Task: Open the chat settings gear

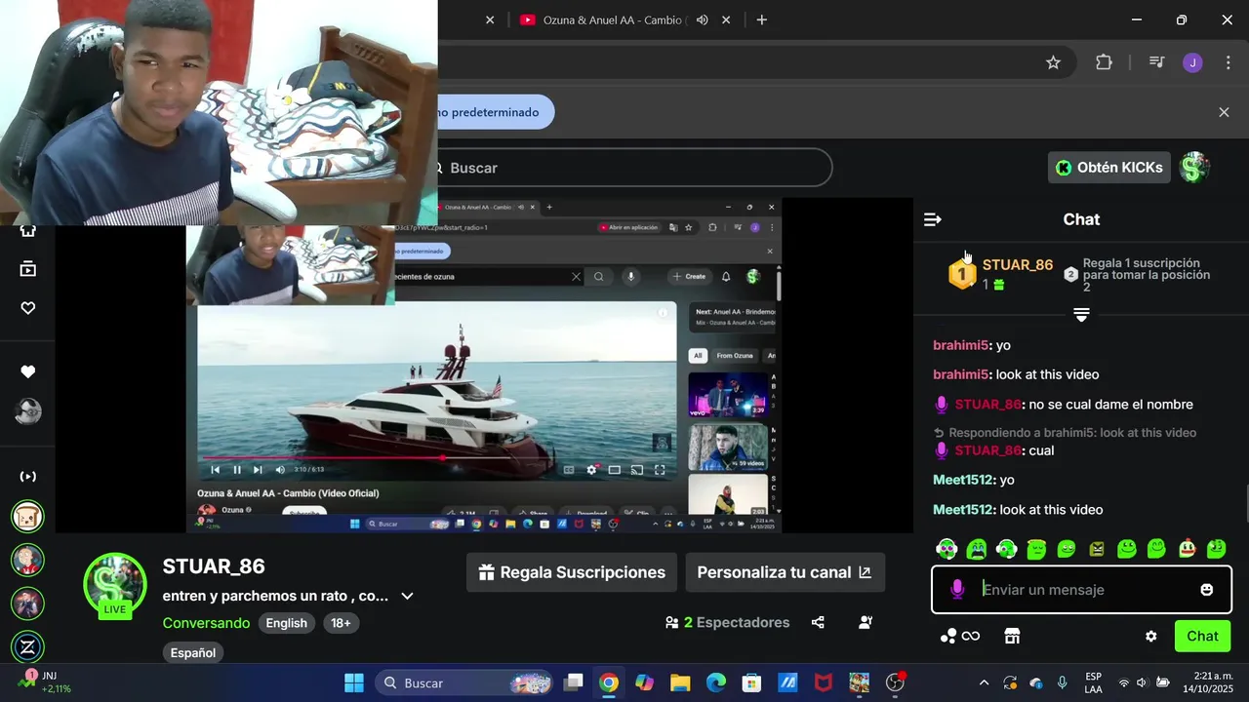Action: click(x=1150, y=636)
